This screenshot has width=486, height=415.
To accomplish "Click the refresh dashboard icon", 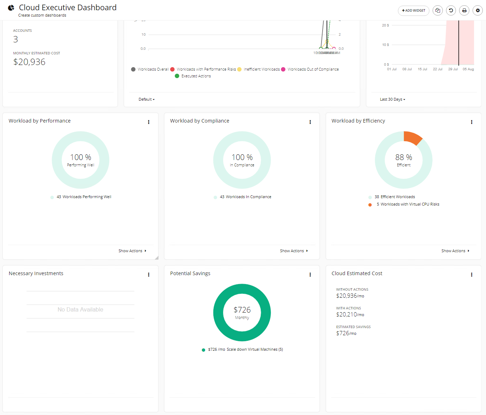I will [451, 11].
